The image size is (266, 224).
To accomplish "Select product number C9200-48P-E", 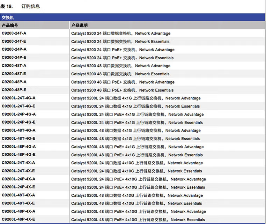I will (x=14, y=90).
